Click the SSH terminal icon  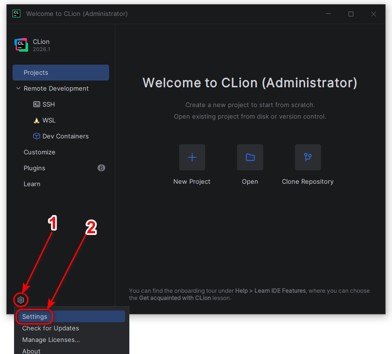[37, 104]
